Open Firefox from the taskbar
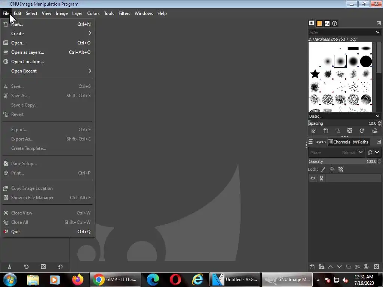The image size is (383, 287). pyautogui.click(x=78, y=280)
